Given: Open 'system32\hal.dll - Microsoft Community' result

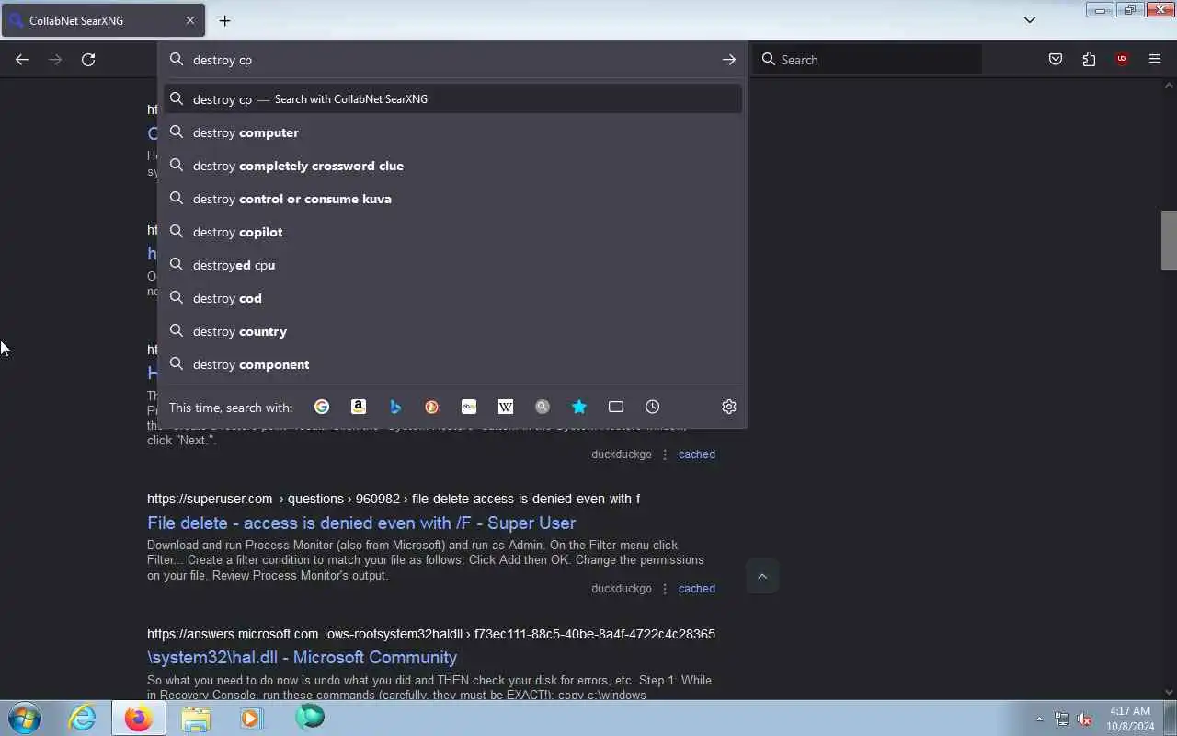Looking at the screenshot, I should coord(302,657).
